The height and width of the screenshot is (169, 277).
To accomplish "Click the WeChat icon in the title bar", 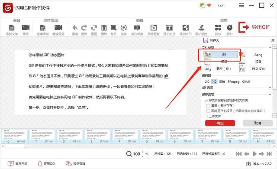I will [202, 5].
